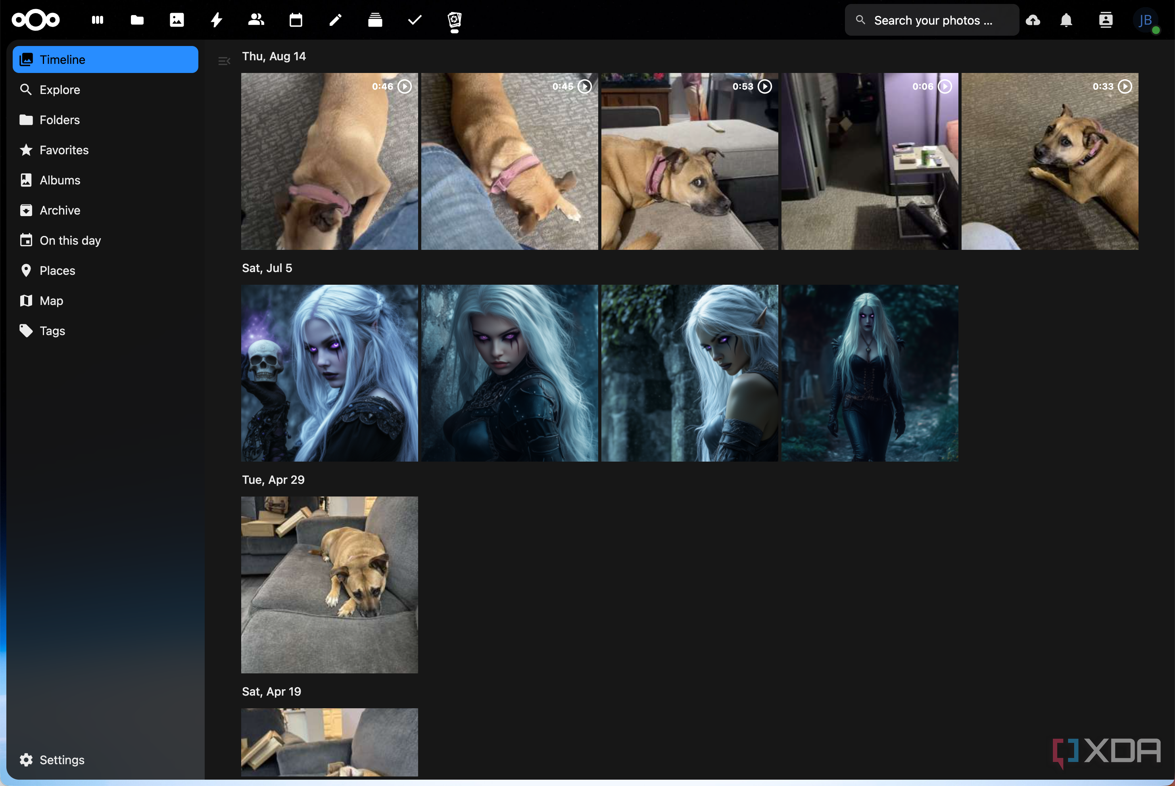Open the Calendar app icon

click(296, 20)
